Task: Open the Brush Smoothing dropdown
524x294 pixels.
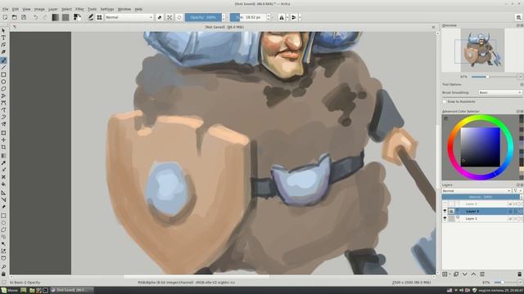Action: 500,92
